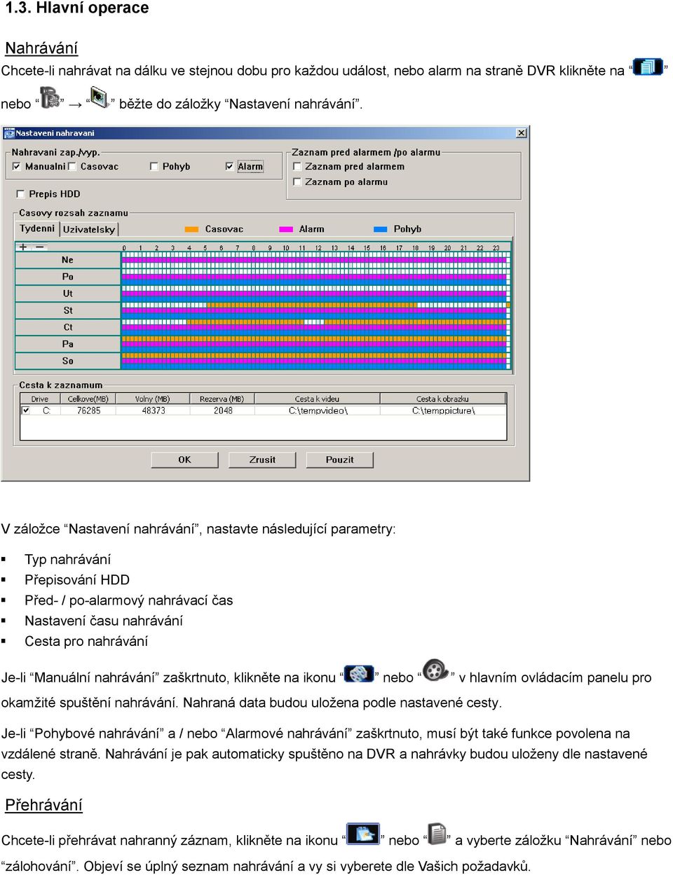The width and height of the screenshot is (673, 875).
Task: Click the Drive column header
Action: tap(40, 399)
